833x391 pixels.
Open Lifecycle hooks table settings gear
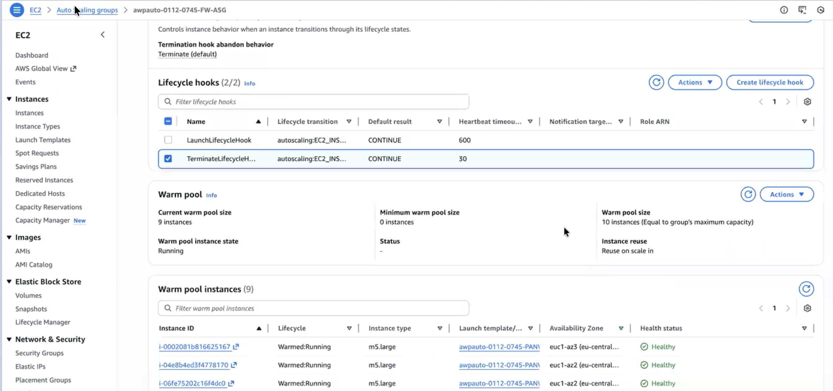807,102
